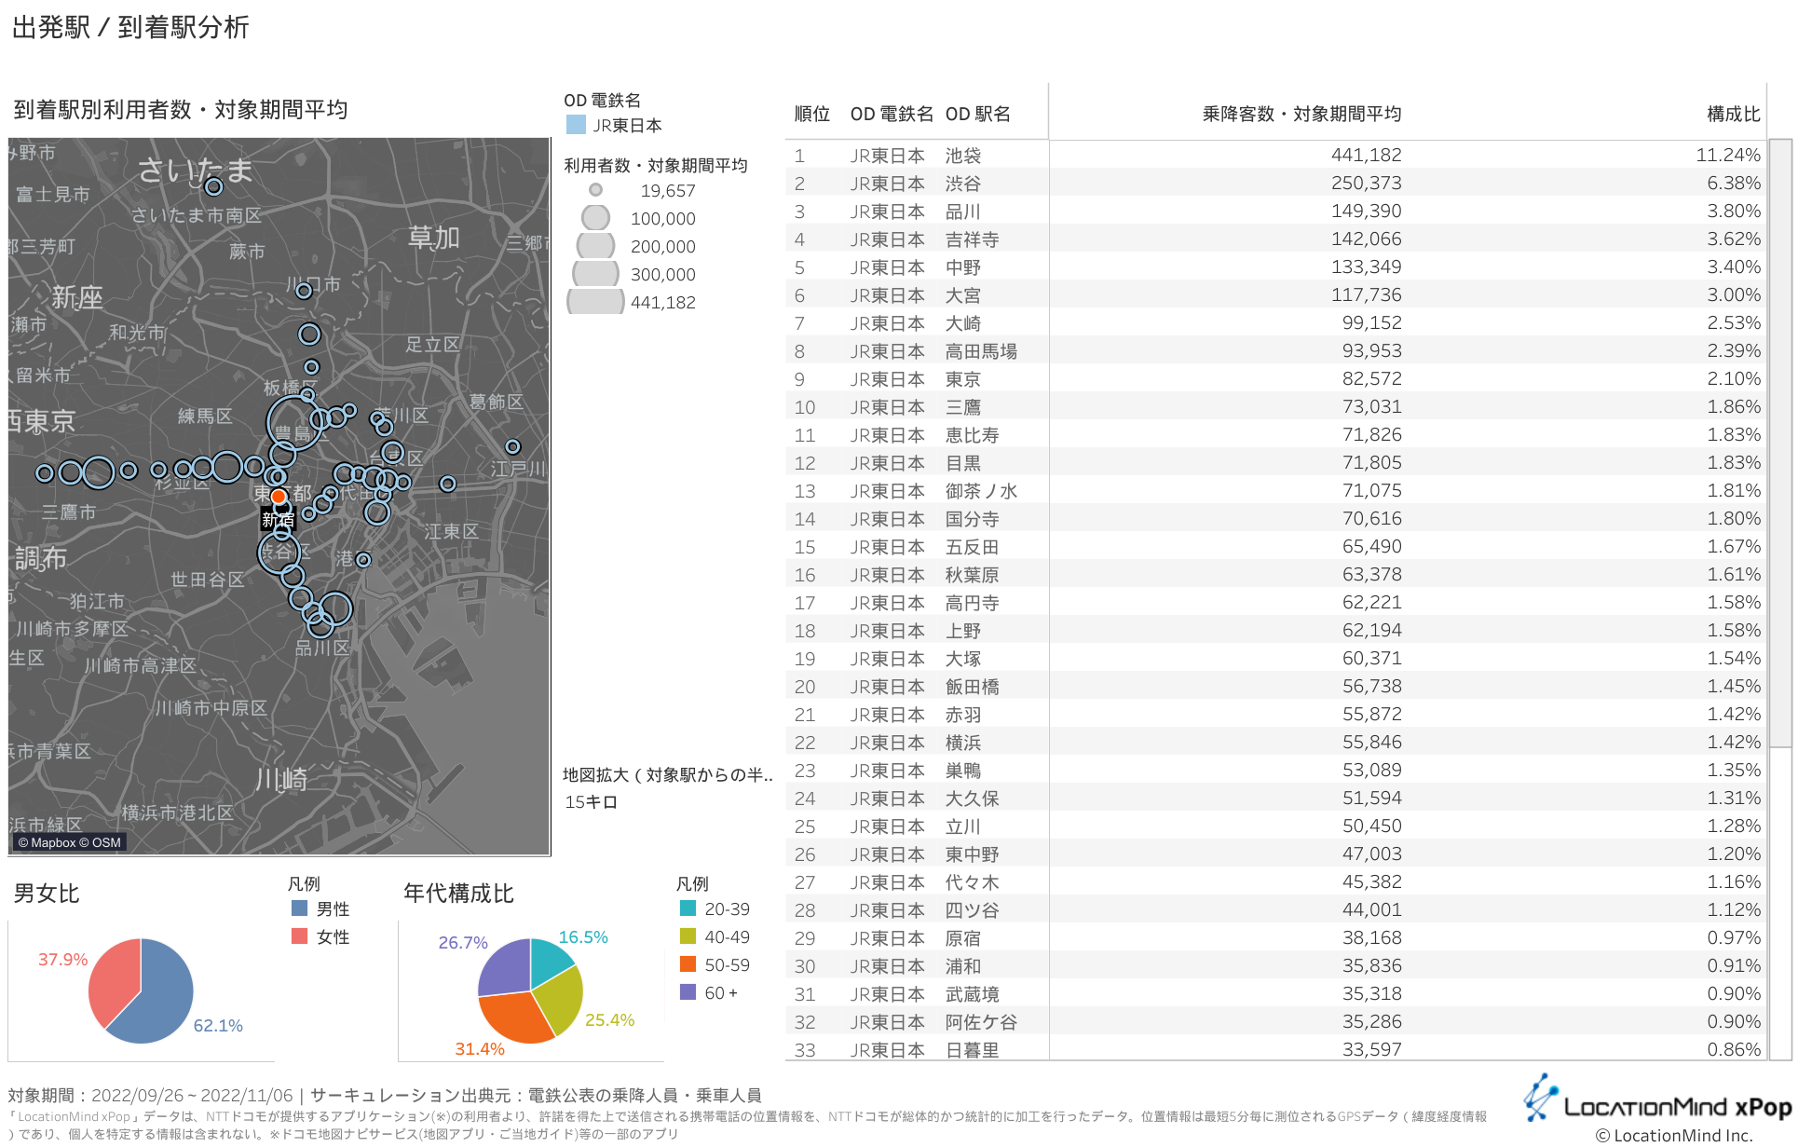
Task: Click the 順位 column header
Action: pyautogui.click(x=811, y=114)
